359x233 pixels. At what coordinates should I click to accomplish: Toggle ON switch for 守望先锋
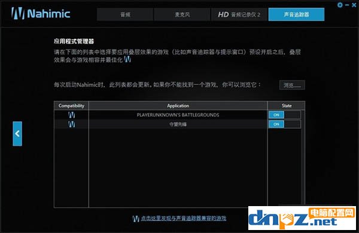[285, 124]
